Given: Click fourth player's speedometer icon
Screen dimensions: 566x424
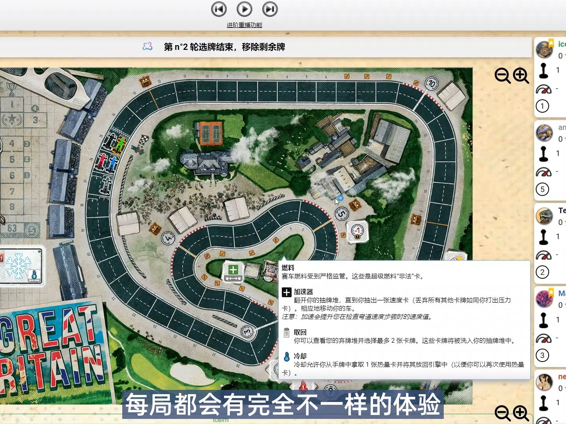Looking at the screenshot, I should pyautogui.click(x=544, y=338).
